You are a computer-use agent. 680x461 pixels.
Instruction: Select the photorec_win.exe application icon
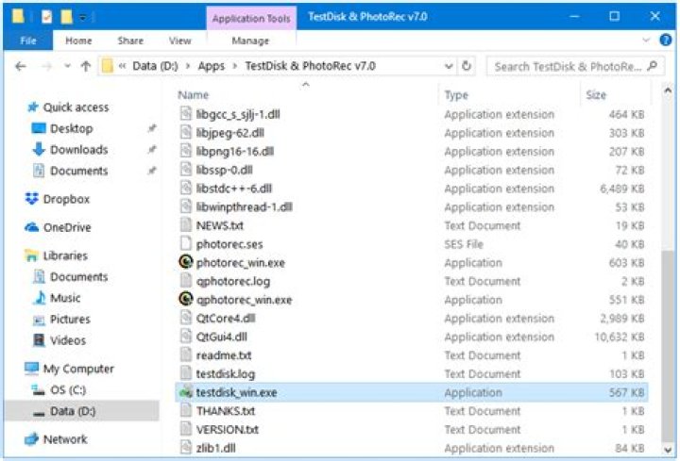tap(186, 263)
